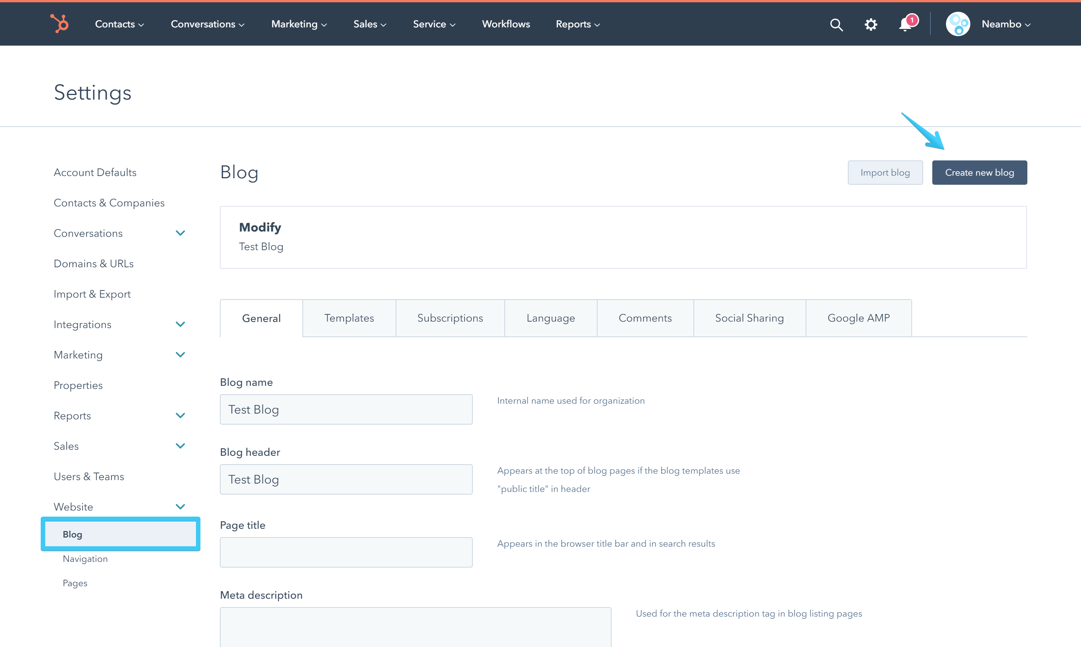Open Users & Teams settings
Image resolution: width=1081 pixels, height=647 pixels.
89,476
